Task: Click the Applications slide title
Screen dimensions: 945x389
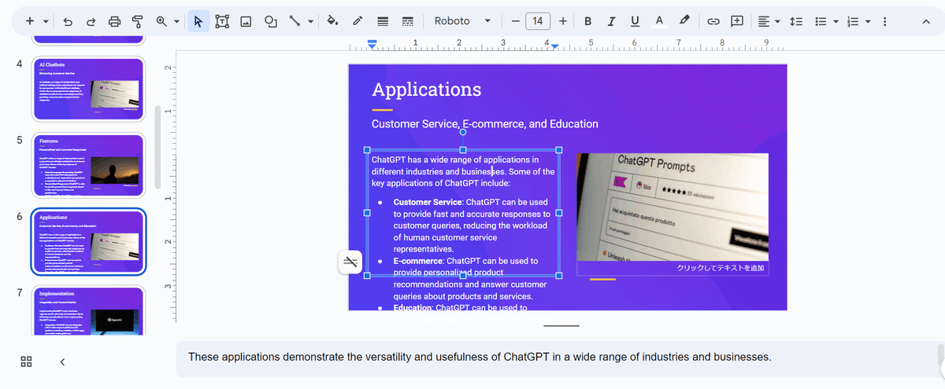Action: pyautogui.click(x=426, y=90)
